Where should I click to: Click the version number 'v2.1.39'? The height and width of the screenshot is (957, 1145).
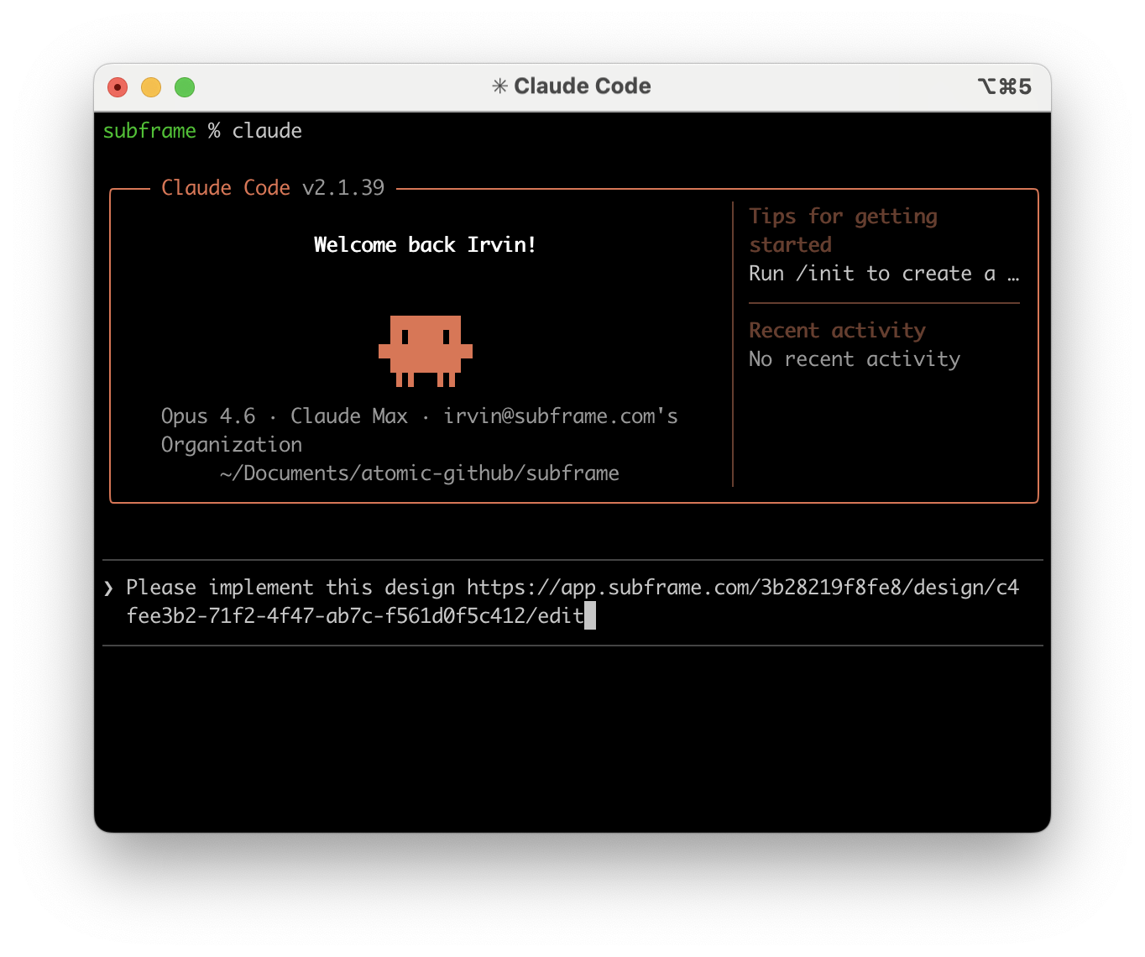343,188
